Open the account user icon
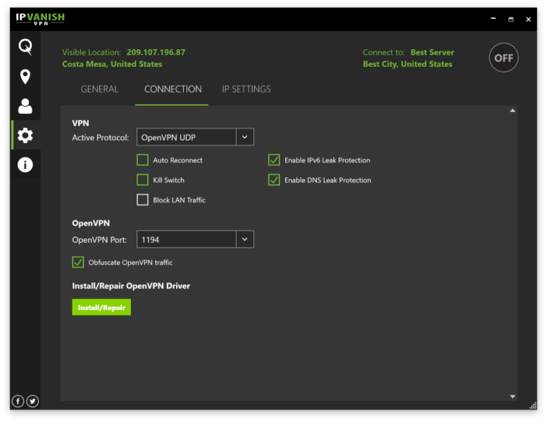The height and width of the screenshot is (422, 547). [25, 106]
